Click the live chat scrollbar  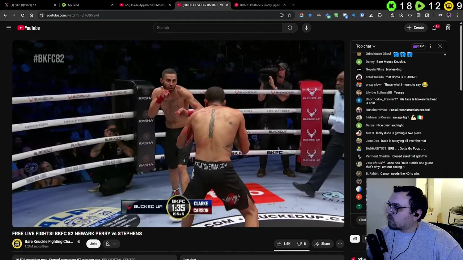point(445,115)
